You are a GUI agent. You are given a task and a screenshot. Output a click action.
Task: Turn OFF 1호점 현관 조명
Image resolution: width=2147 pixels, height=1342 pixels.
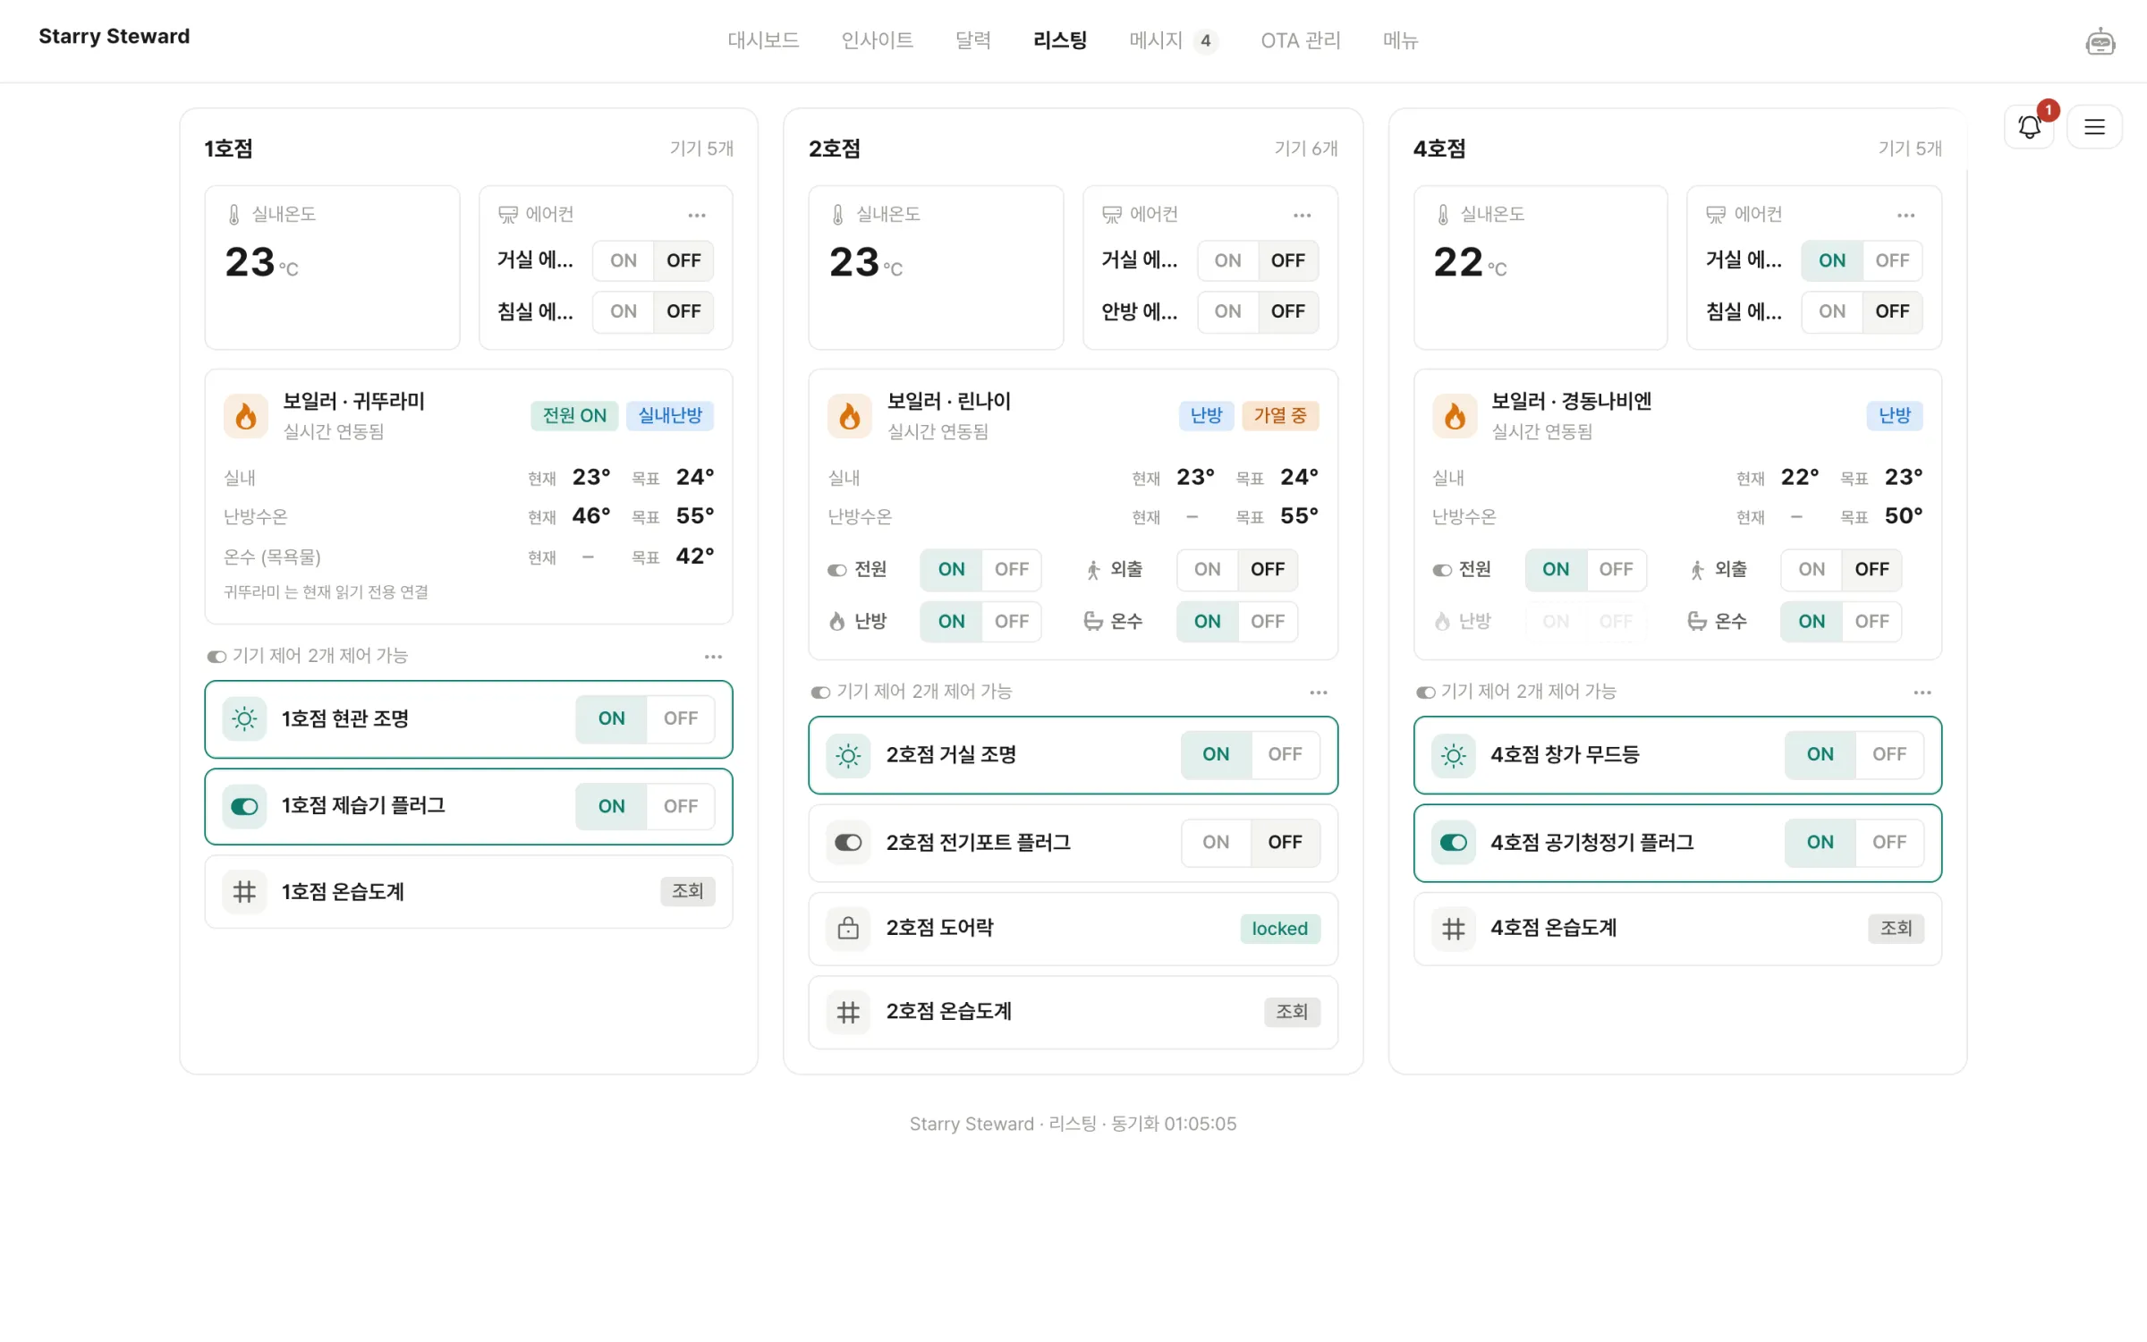[680, 718]
